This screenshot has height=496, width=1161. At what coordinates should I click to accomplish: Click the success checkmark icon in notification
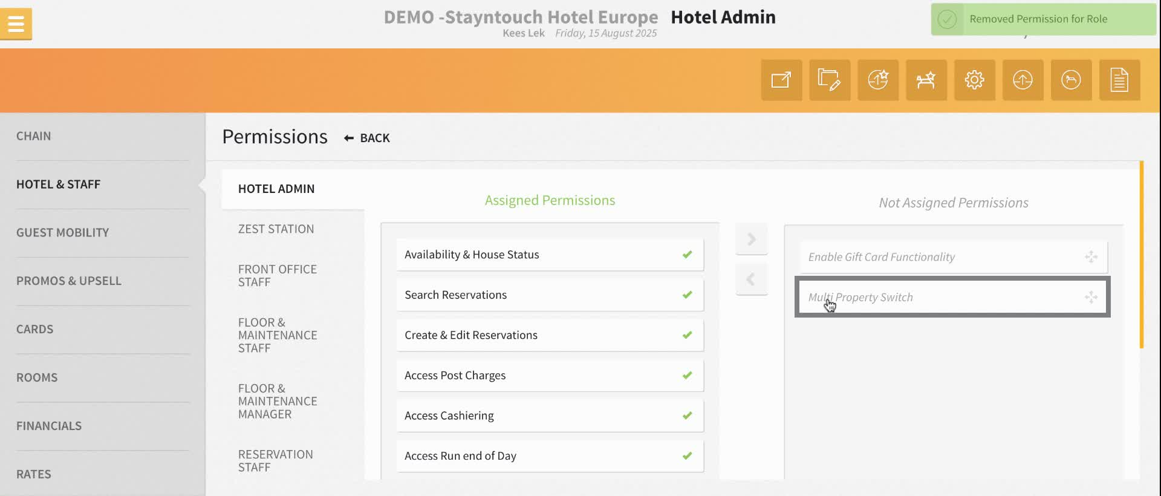pyautogui.click(x=947, y=19)
